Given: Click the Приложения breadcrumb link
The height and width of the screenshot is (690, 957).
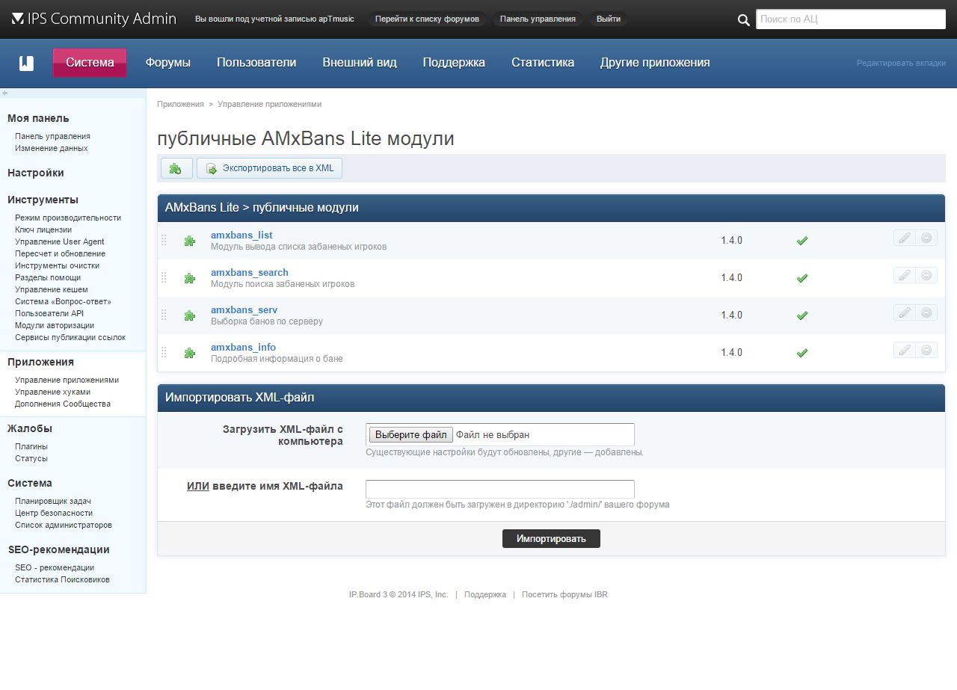Looking at the screenshot, I should coord(180,104).
